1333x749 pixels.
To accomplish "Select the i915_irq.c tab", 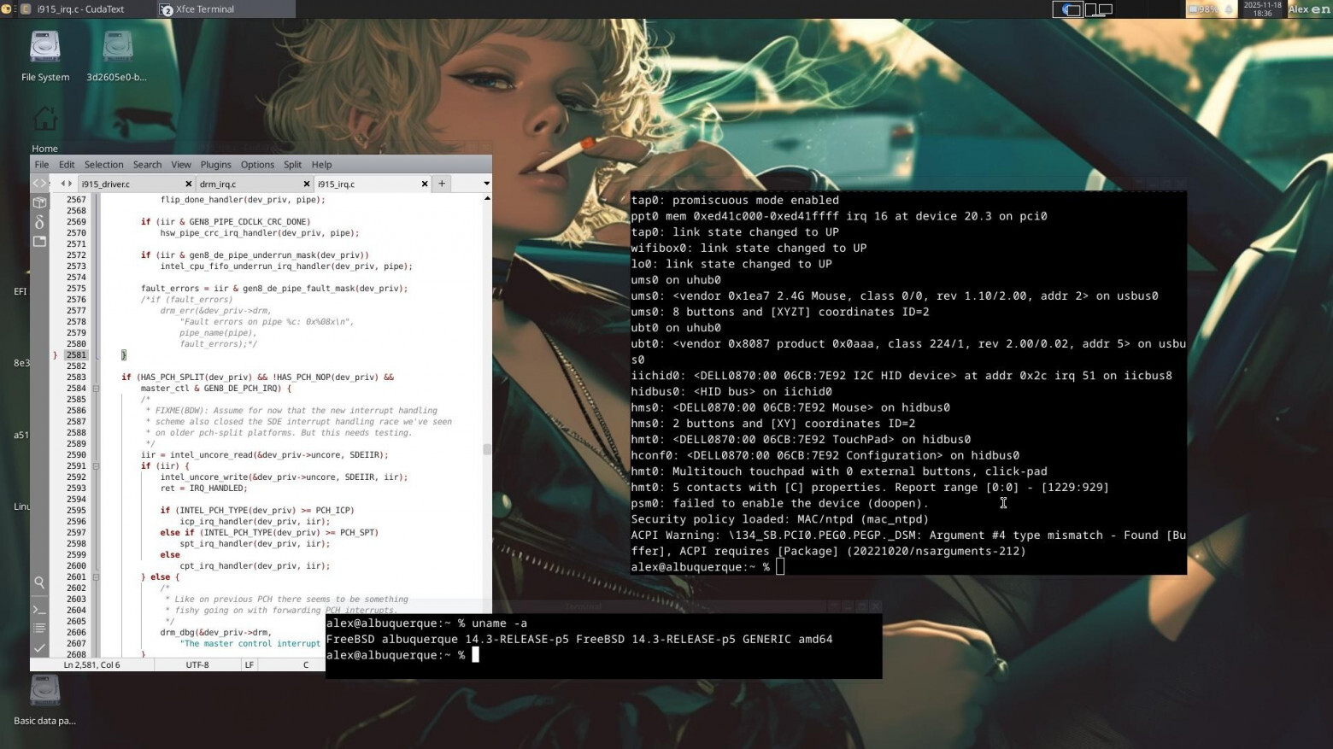I will pyautogui.click(x=372, y=184).
